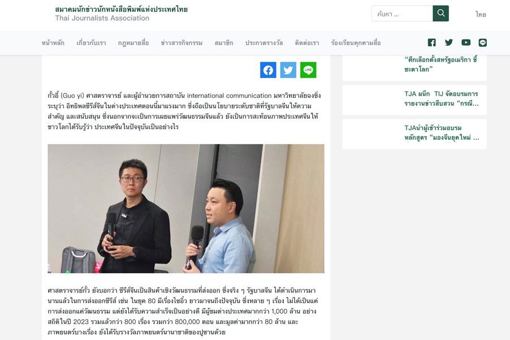Viewport: 510px width, 340px height.
Task: Open เกี่ยวกับเรา menu item
Action: pos(91,43)
